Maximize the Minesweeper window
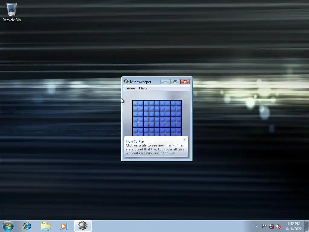 point(175,82)
